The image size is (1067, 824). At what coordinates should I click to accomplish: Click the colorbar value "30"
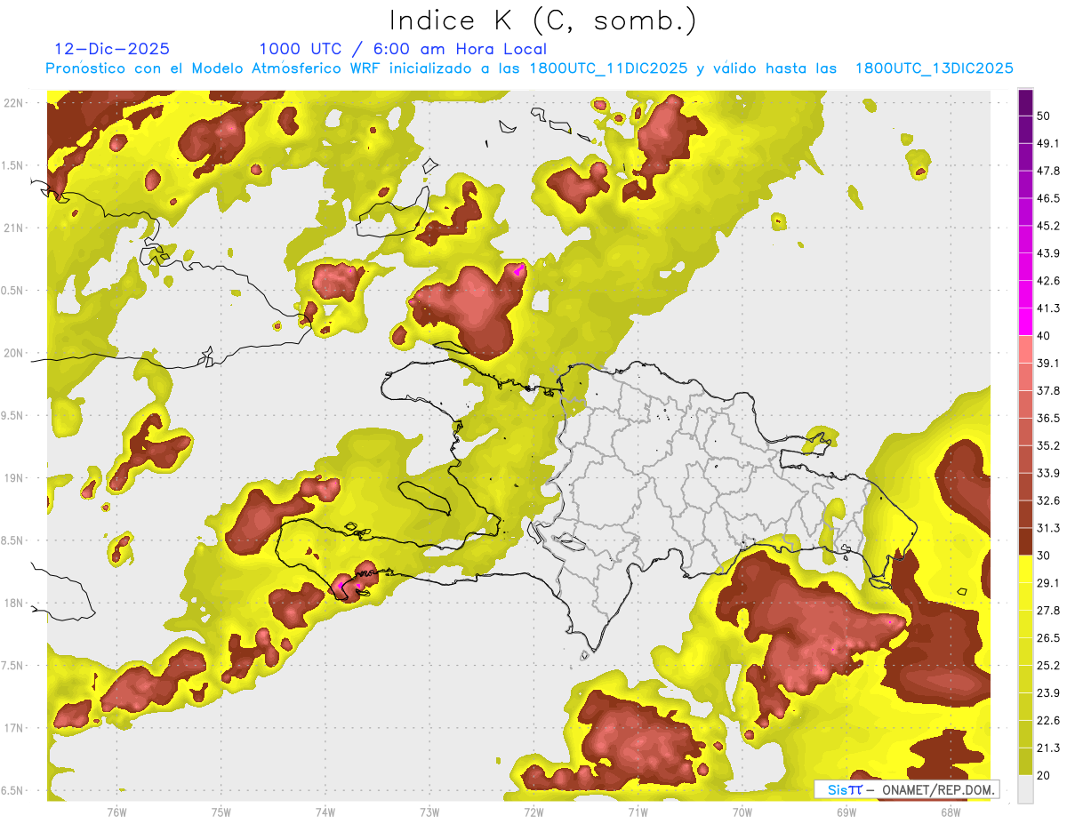point(1046,556)
